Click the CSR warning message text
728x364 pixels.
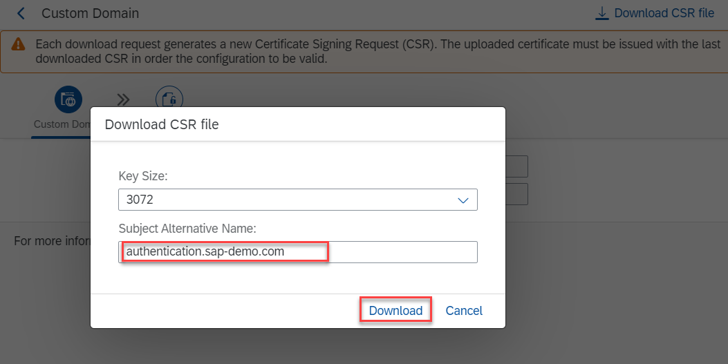(378, 52)
